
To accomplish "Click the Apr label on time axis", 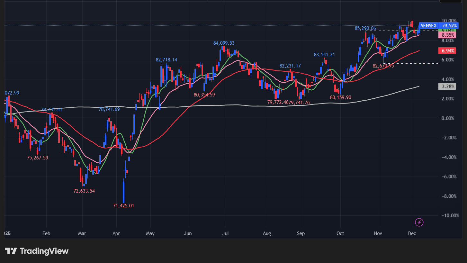I will click(x=116, y=233).
